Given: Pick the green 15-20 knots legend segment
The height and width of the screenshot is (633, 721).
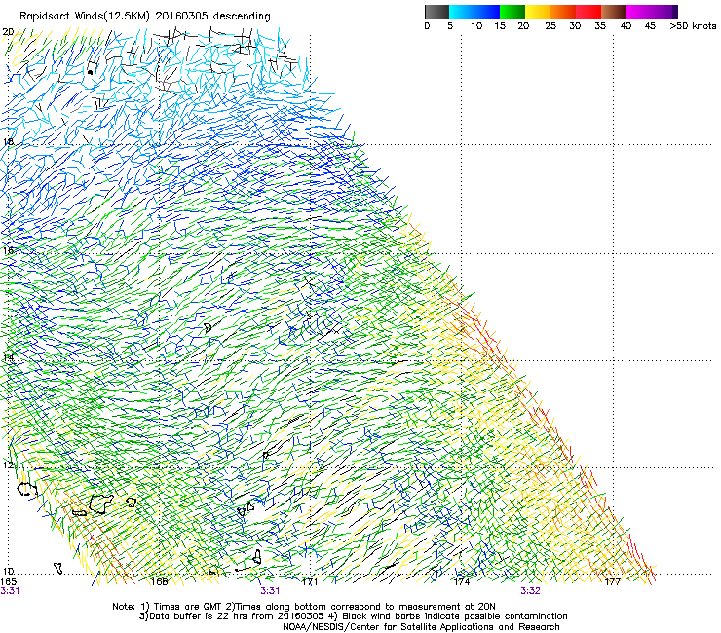Looking at the screenshot, I should 512,12.
